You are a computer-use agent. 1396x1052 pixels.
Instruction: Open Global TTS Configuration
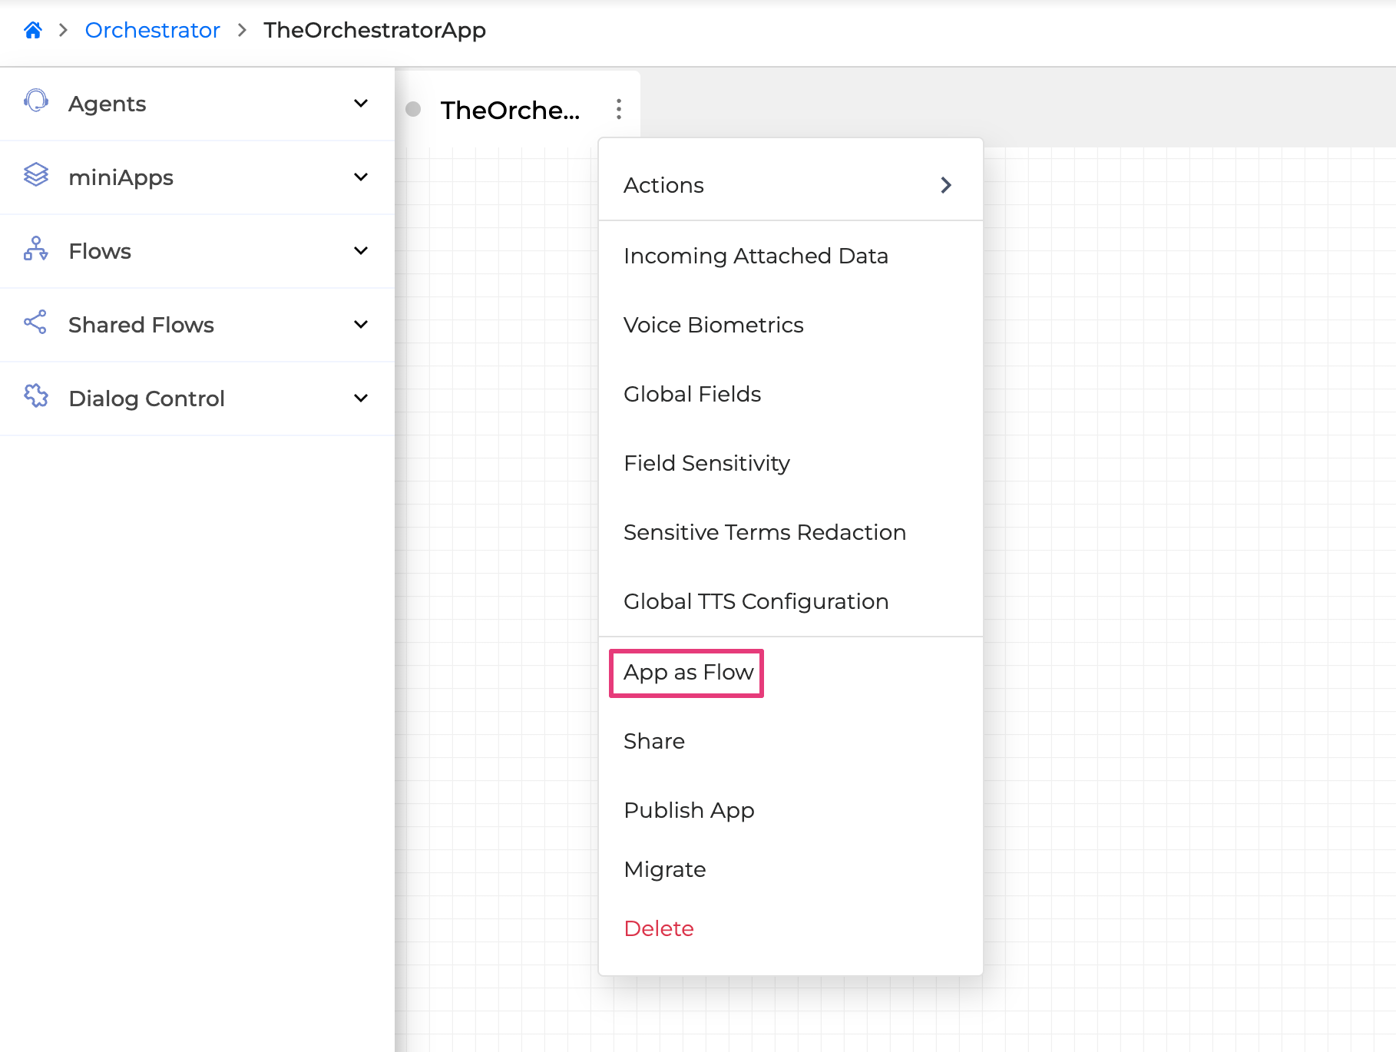756,601
